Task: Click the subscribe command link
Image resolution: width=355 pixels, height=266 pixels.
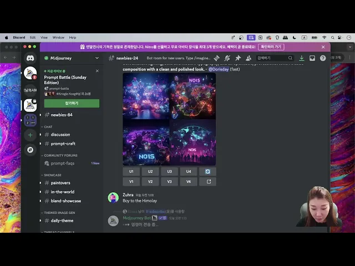Action: point(155,212)
